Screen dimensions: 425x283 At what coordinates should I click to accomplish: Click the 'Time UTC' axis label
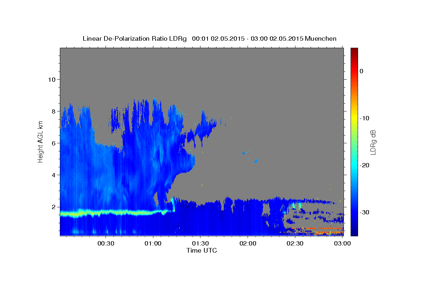202,250
